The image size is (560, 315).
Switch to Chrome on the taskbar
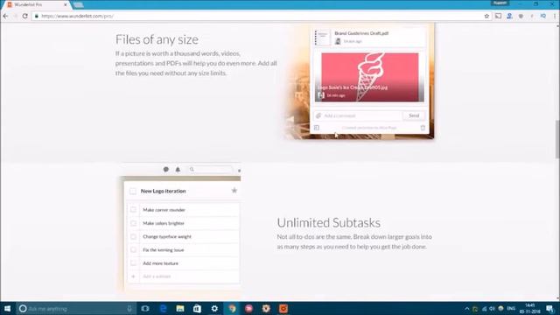pos(232,309)
